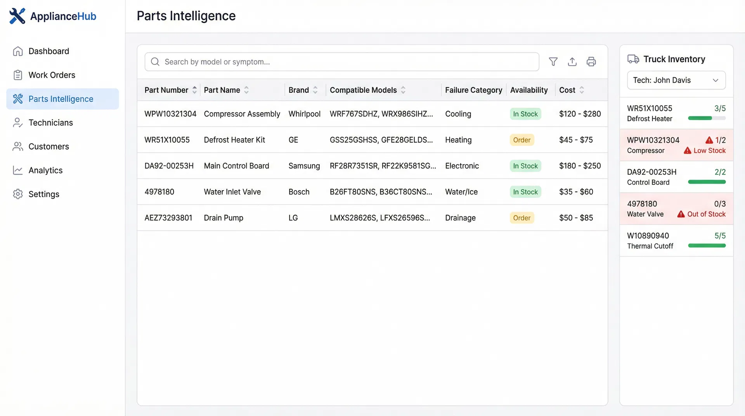The width and height of the screenshot is (745, 416).
Task: Expand sorting options for Compatible Models
Action: pyautogui.click(x=404, y=90)
